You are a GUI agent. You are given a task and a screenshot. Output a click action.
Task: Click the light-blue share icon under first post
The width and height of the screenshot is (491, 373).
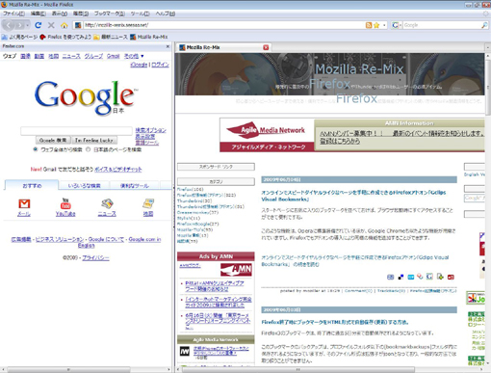point(411,277)
